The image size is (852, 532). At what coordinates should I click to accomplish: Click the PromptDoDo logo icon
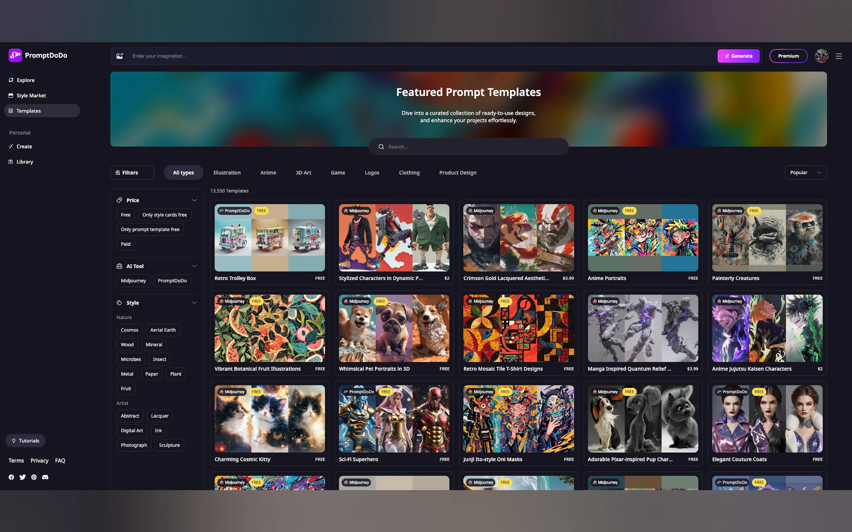click(15, 55)
